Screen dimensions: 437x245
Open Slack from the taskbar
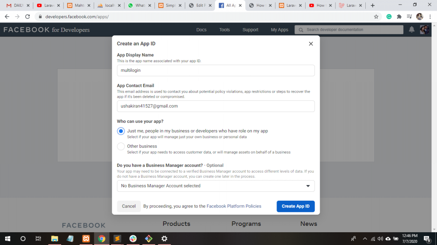click(133, 239)
